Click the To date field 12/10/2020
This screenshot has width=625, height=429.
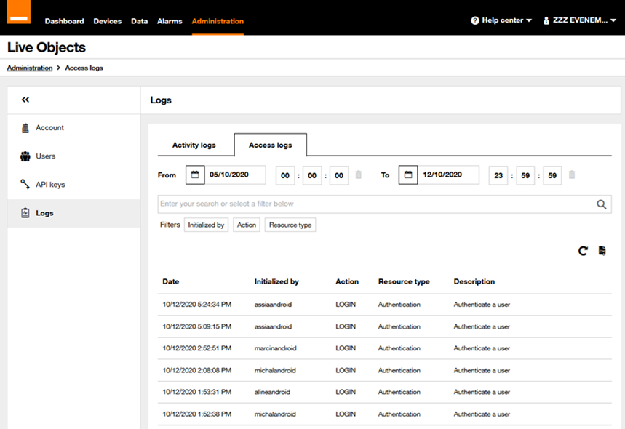point(448,175)
